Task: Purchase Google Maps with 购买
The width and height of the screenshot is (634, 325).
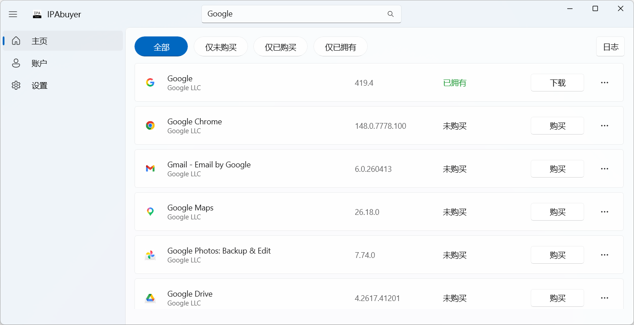Action: coord(557,212)
